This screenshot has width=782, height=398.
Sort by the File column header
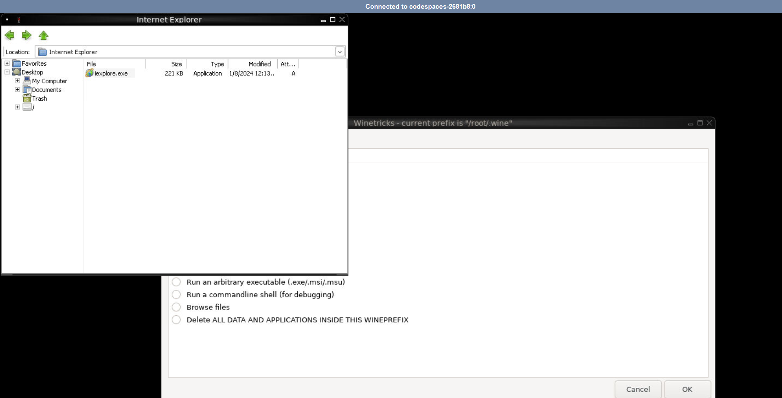point(115,64)
